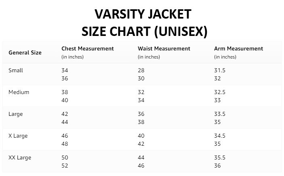
Task: Click arm value 31.5 for Small
Action: (220, 70)
